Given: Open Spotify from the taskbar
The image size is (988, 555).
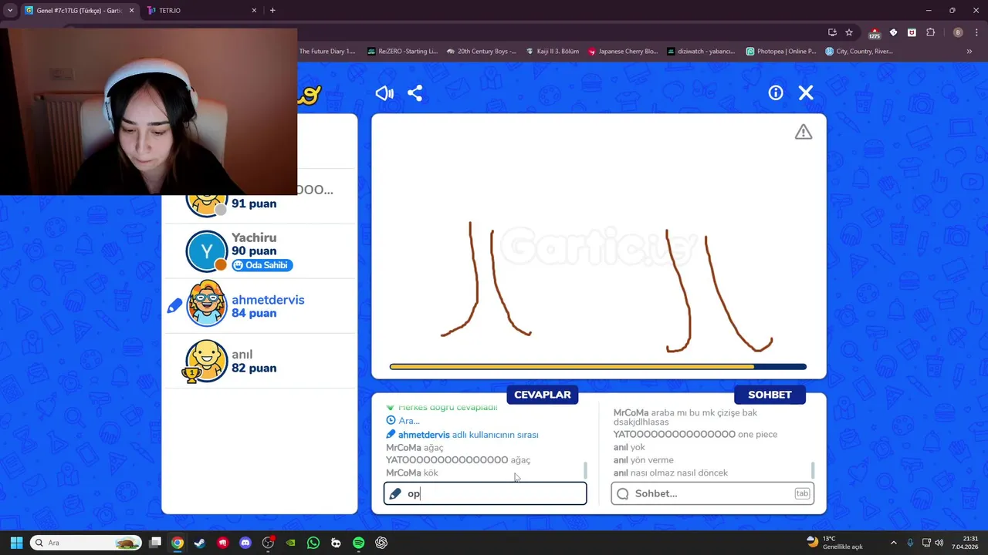Looking at the screenshot, I should [359, 543].
